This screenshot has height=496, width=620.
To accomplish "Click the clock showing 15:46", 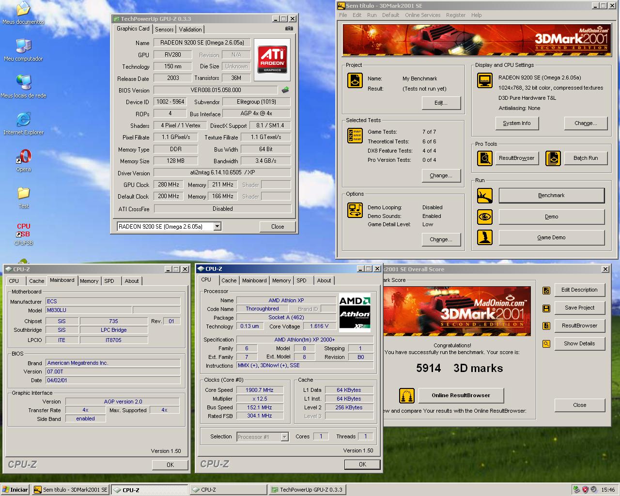I will 608,490.
